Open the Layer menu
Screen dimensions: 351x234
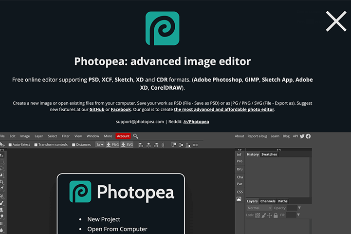coord(39,136)
